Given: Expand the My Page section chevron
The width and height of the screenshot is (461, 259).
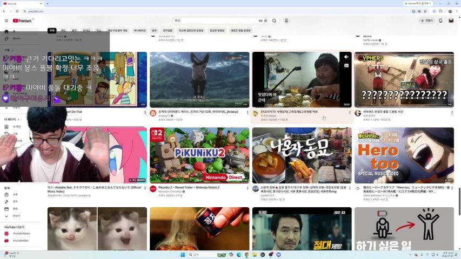Looking at the screenshot, I should (x=18, y=119).
